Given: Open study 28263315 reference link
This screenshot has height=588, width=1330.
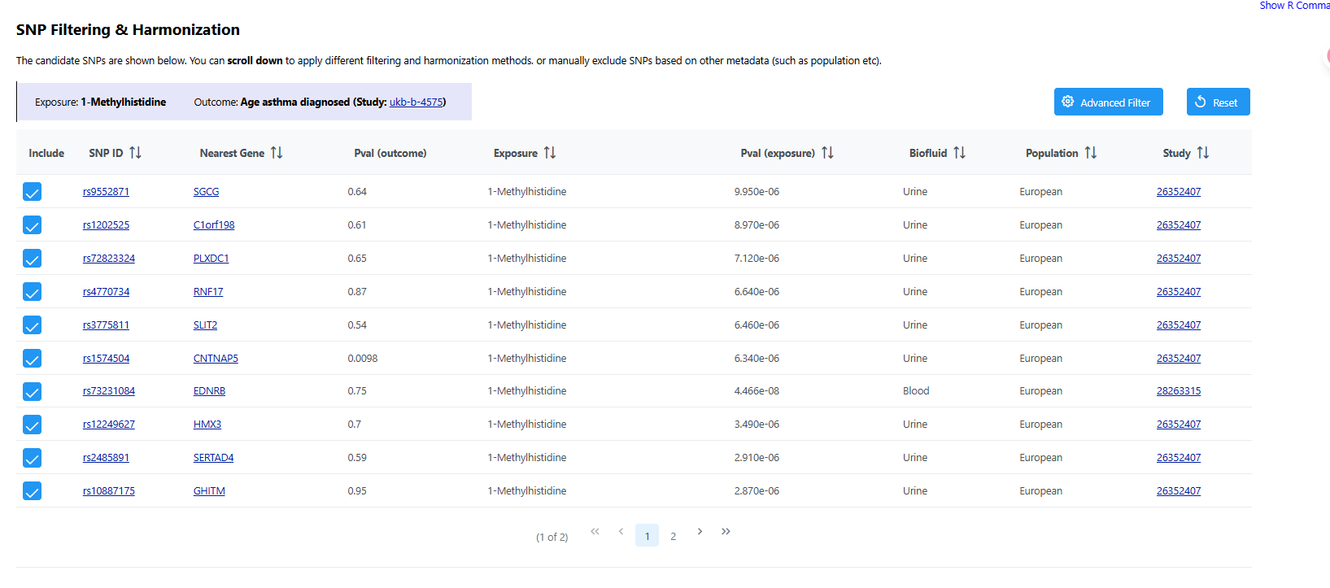Looking at the screenshot, I should (x=1178, y=391).
